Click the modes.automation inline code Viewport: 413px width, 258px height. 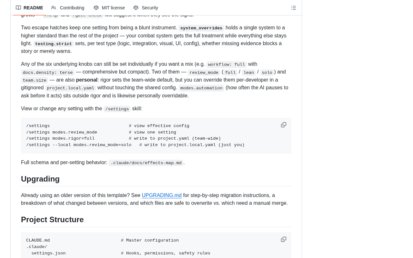point(201,88)
